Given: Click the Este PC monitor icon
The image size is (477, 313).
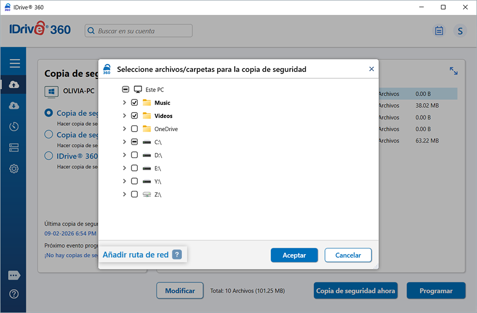Looking at the screenshot, I should tap(138, 89).
